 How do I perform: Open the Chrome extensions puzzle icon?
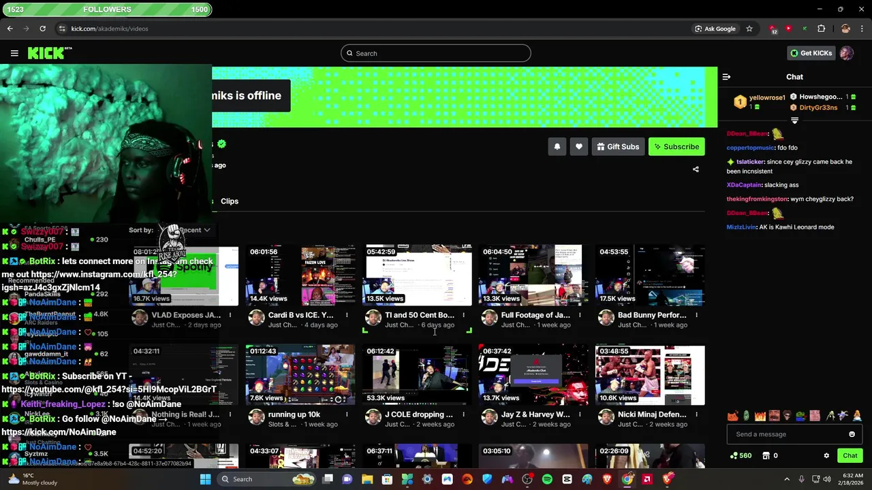pyautogui.click(x=822, y=29)
